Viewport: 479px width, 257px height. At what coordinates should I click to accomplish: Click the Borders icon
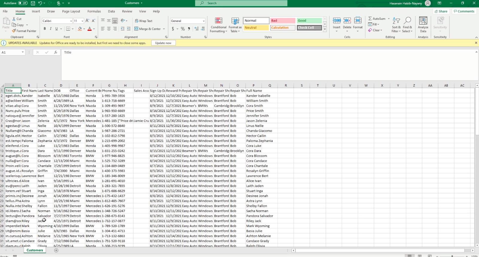click(68, 29)
